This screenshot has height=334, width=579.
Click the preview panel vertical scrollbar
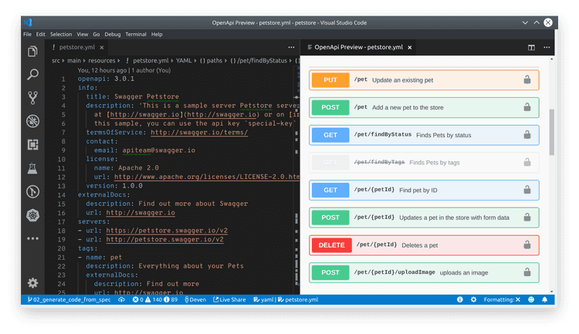[x=551, y=131]
